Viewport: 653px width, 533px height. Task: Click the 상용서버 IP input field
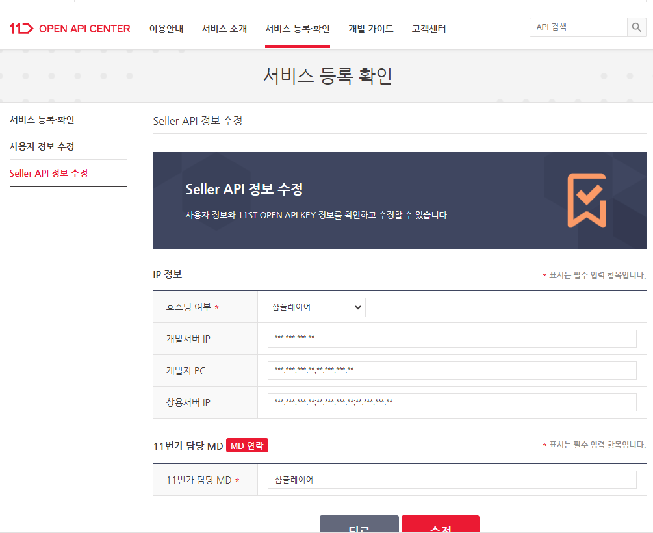(452, 402)
